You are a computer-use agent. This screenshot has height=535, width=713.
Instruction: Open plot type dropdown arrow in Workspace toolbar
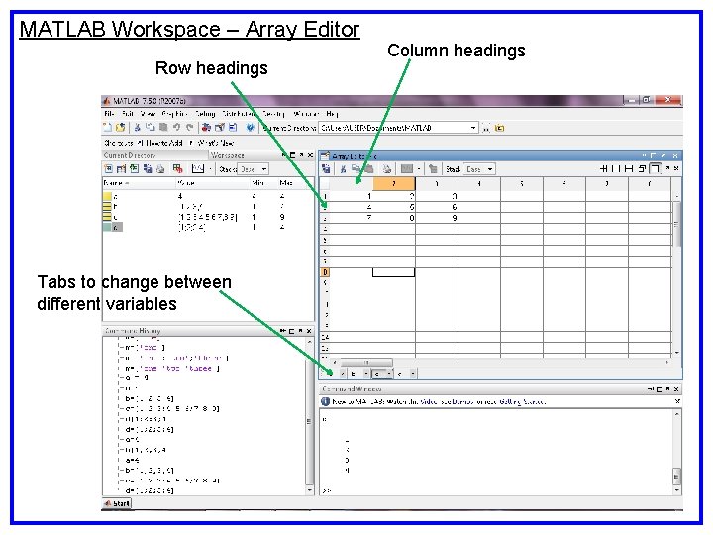pyautogui.click(x=211, y=169)
